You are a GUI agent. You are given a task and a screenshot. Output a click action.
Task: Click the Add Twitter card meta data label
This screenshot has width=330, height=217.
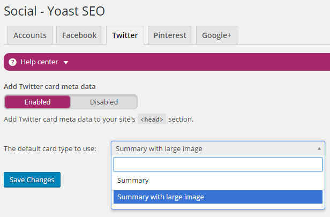point(50,86)
